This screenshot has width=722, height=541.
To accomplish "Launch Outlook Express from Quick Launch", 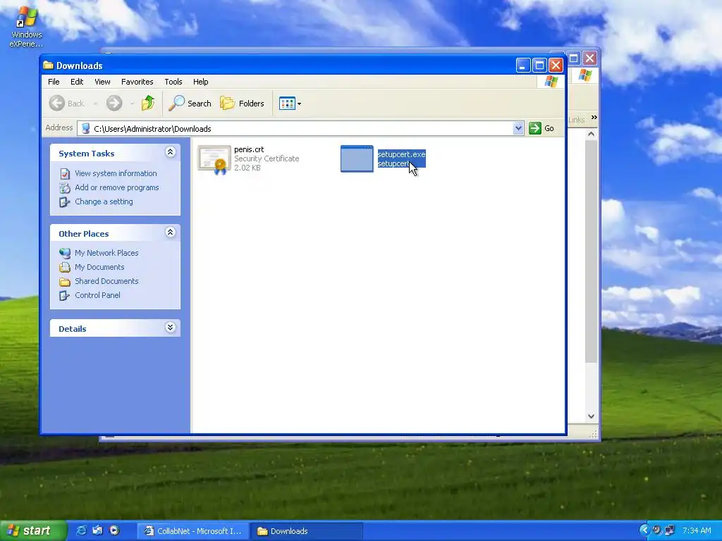I will point(97,530).
